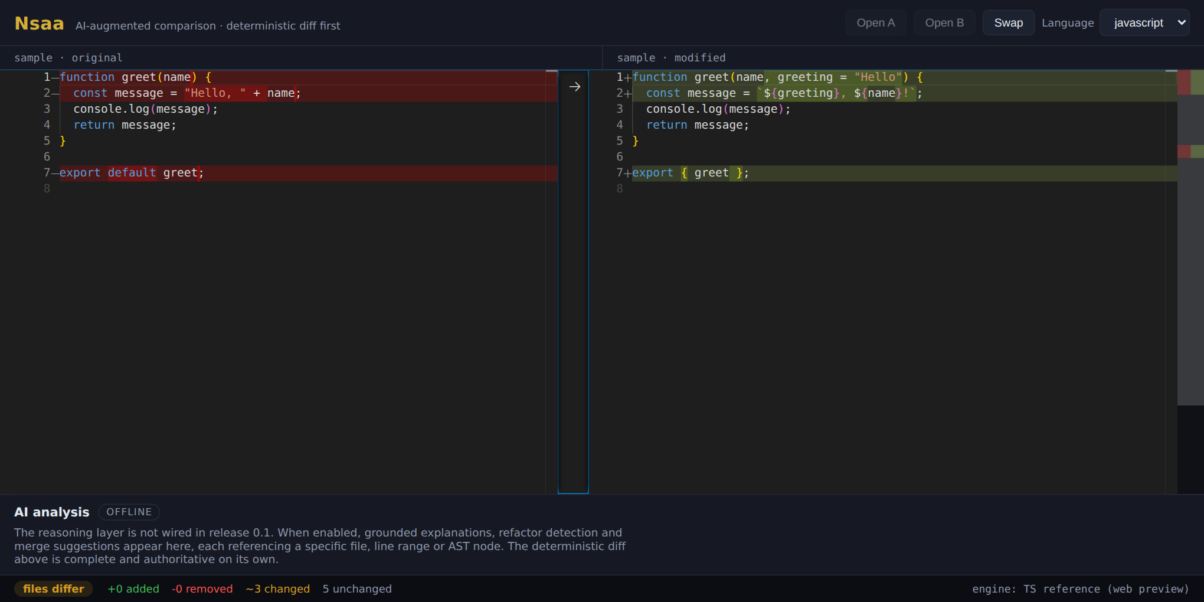Click removed line 'export default greet;'

pos(308,173)
